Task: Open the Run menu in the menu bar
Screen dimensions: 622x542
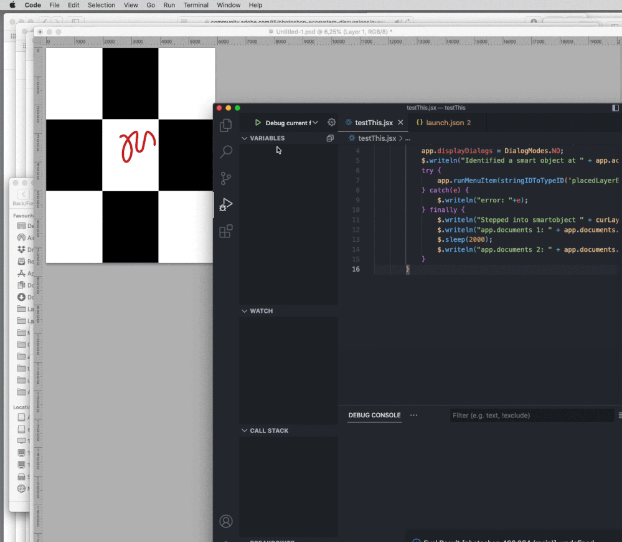Action: click(169, 5)
